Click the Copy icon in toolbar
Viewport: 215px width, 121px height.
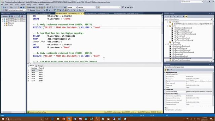pyautogui.click(x=50, y=7)
